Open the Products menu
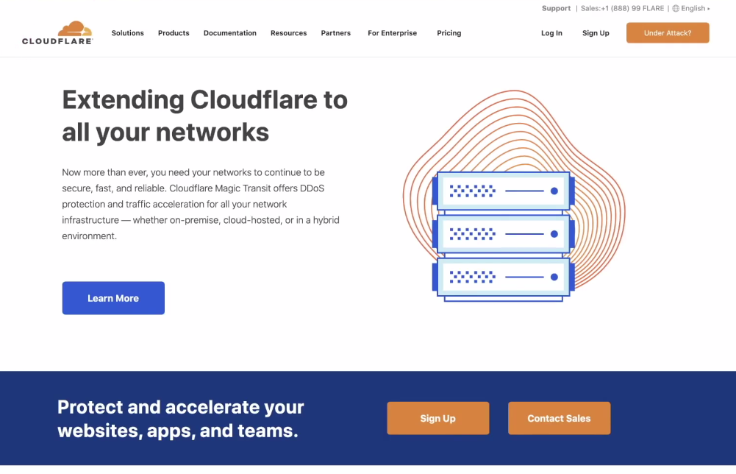 (x=174, y=33)
